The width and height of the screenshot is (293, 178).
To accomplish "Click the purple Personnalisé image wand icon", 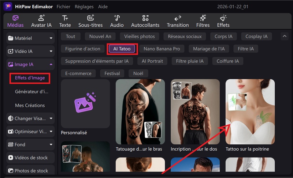I will click(x=85, y=102).
